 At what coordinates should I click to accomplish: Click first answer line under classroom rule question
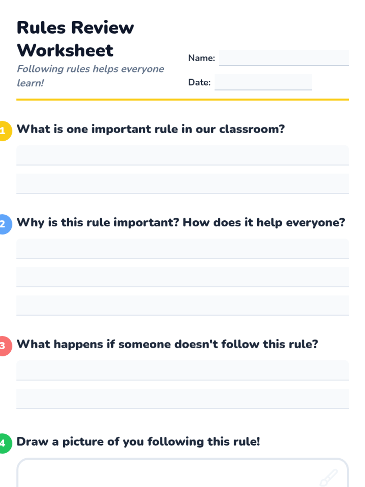pyautogui.click(x=182, y=155)
